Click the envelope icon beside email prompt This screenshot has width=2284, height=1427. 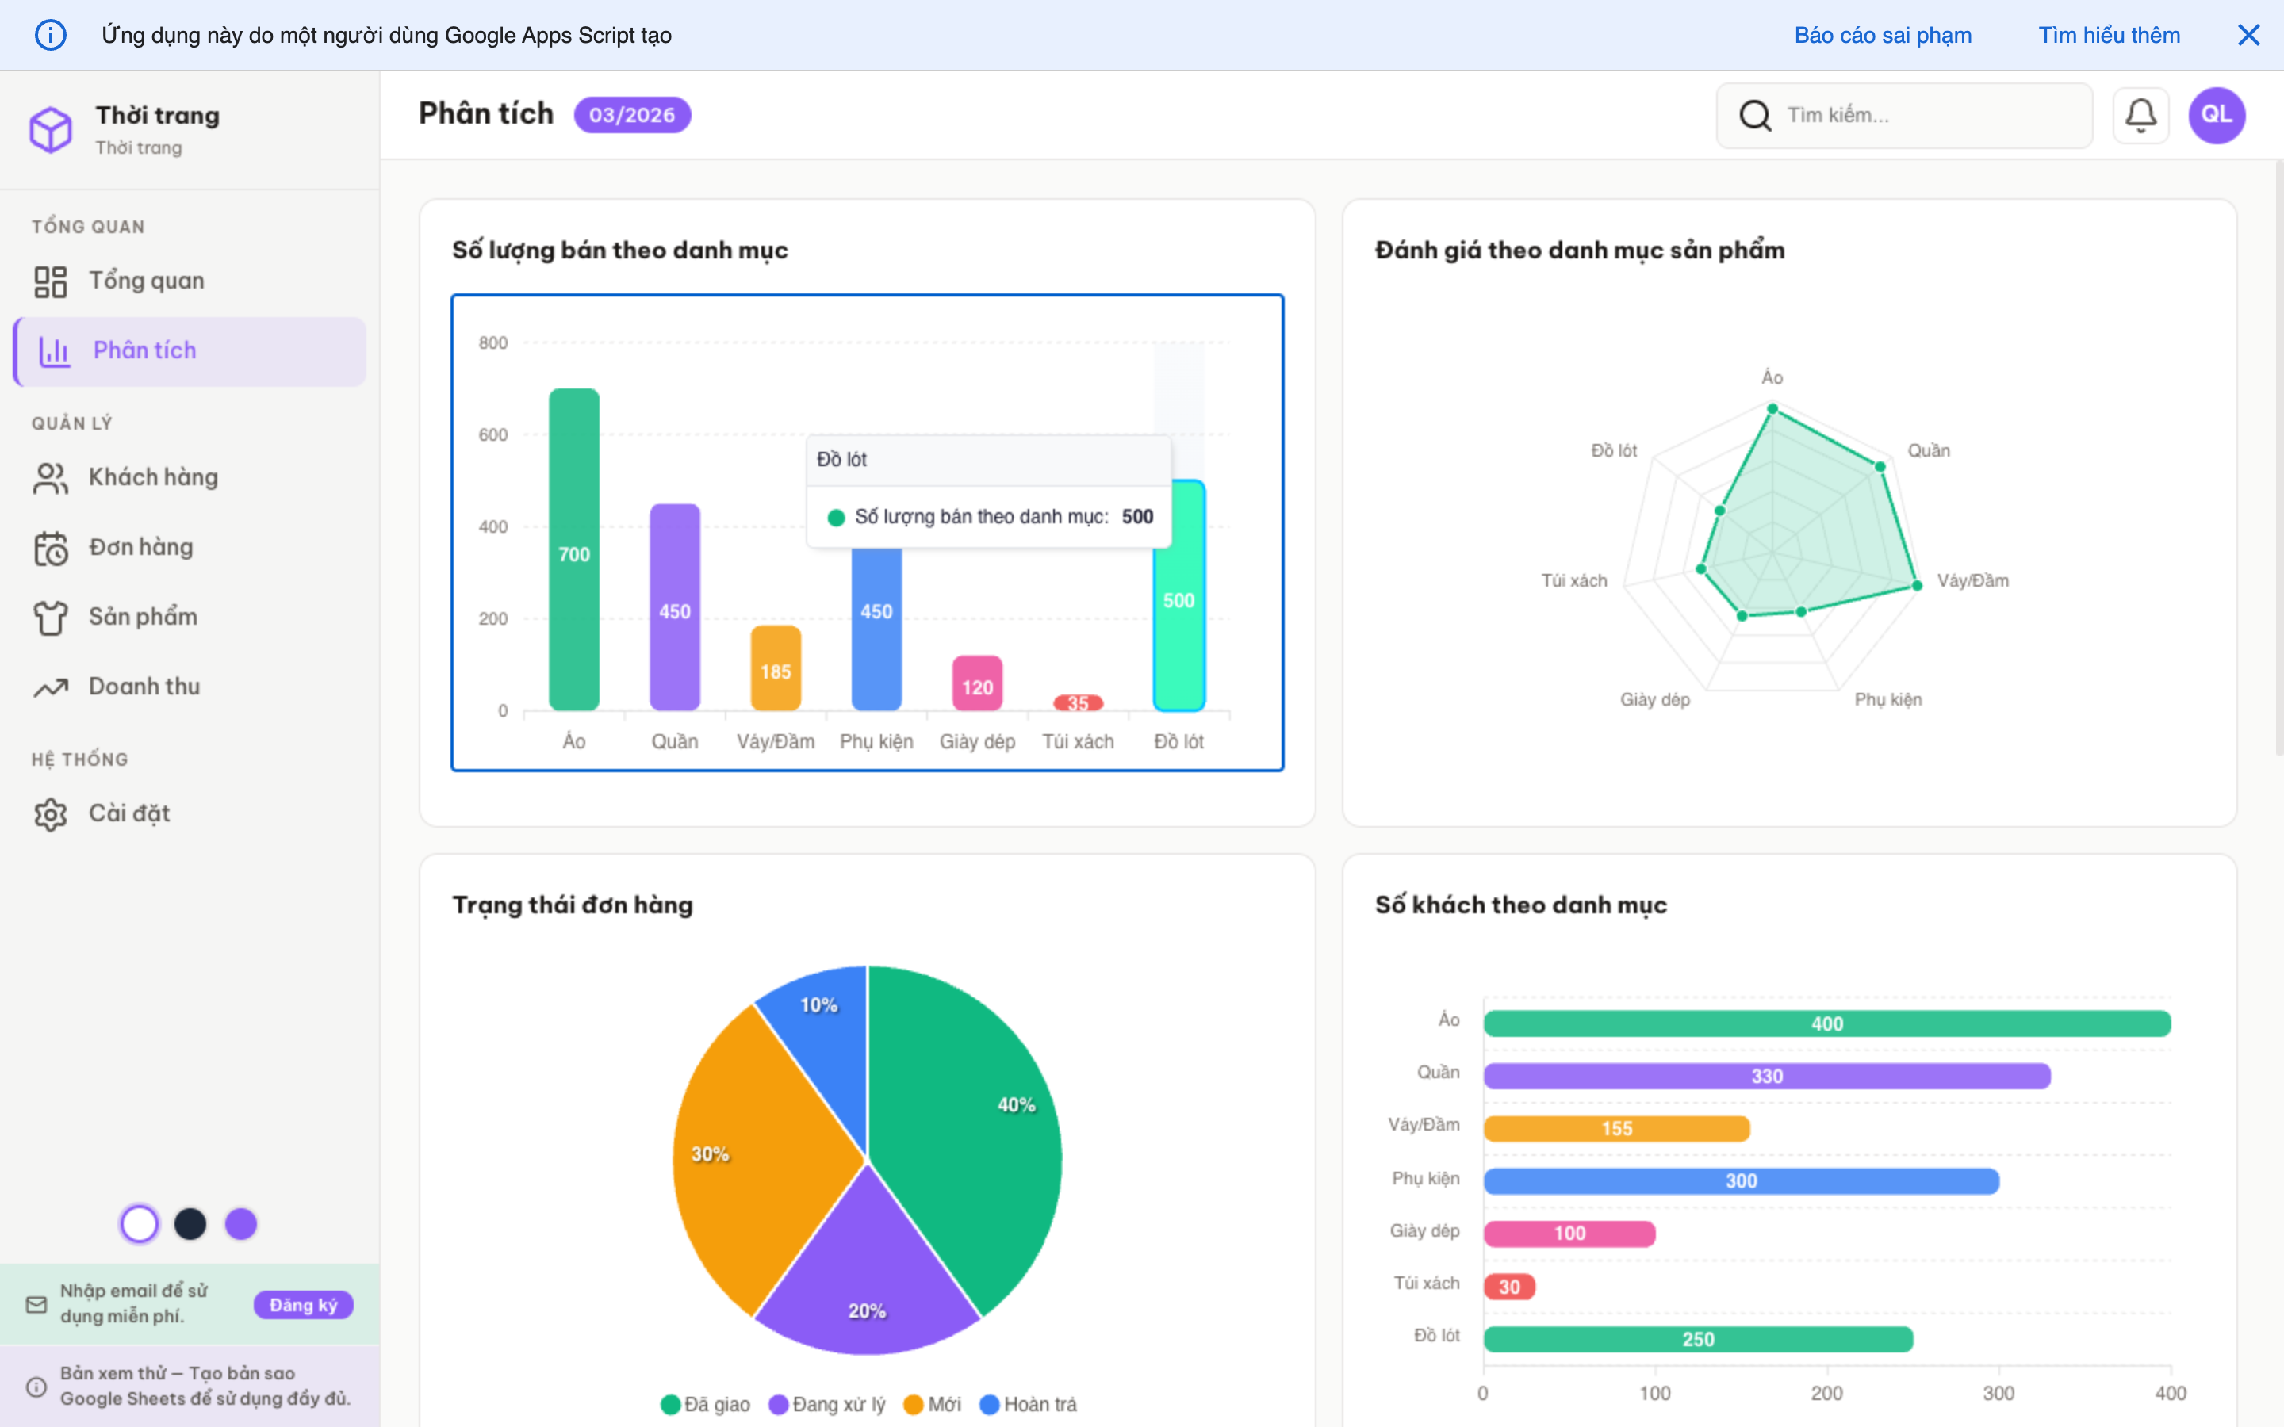click(x=36, y=1304)
